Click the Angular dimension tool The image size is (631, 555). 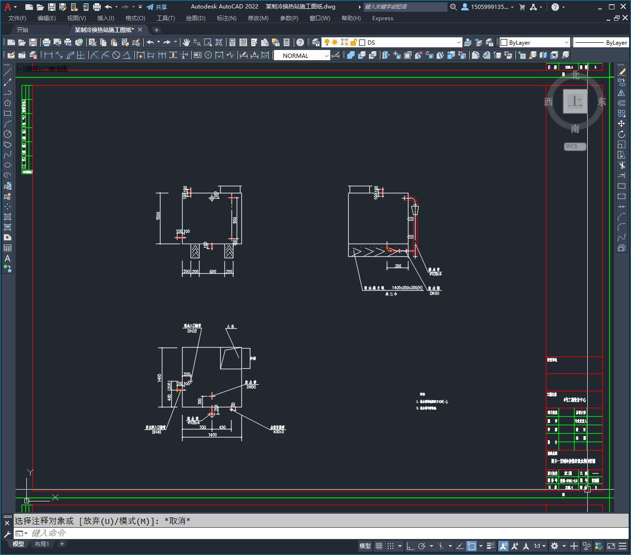(x=127, y=55)
